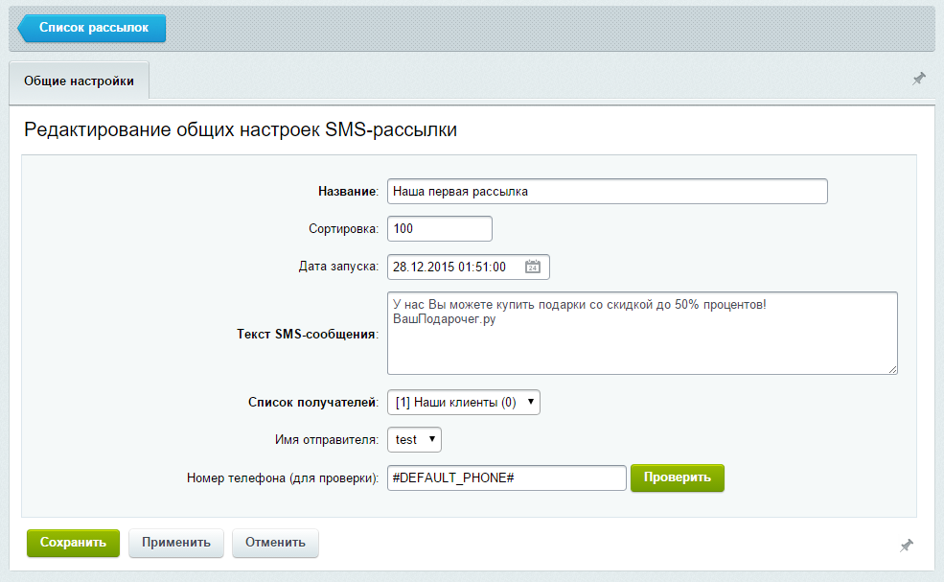Cancel editing via the Отменить button
Screen dimensions: 944x582
tap(275, 543)
